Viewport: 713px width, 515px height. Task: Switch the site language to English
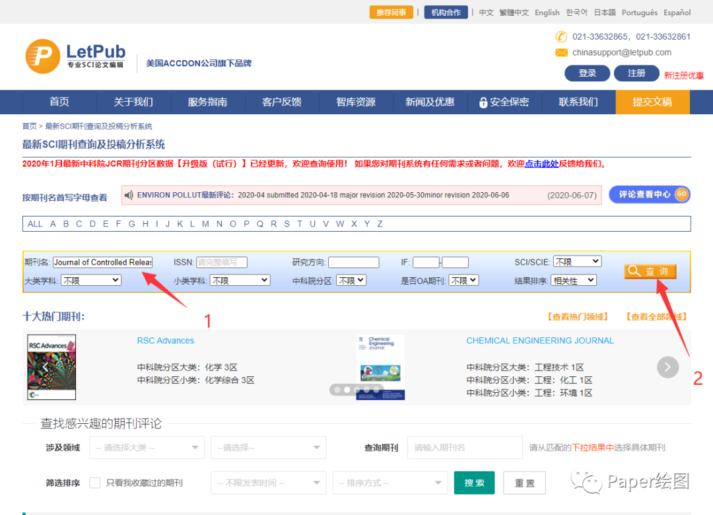click(x=547, y=13)
